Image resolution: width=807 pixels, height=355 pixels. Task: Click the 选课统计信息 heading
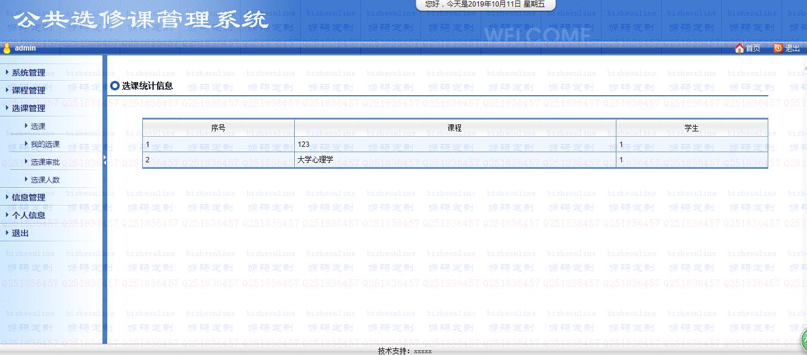pos(147,86)
